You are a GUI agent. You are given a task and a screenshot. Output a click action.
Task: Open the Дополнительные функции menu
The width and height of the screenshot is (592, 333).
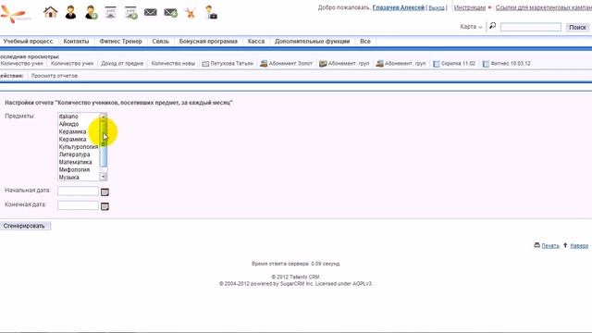pyautogui.click(x=313, y=41)
